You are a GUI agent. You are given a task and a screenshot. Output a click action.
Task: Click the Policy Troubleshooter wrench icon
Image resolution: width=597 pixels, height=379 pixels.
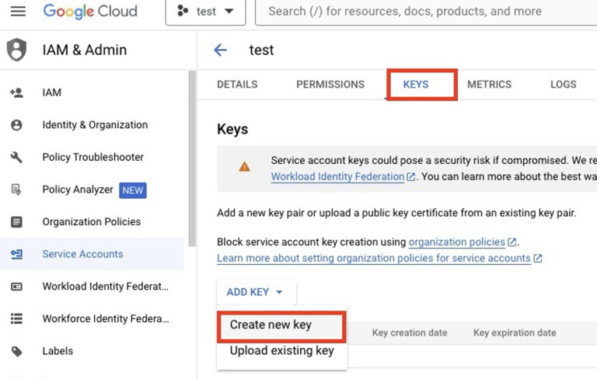(16, 158)
